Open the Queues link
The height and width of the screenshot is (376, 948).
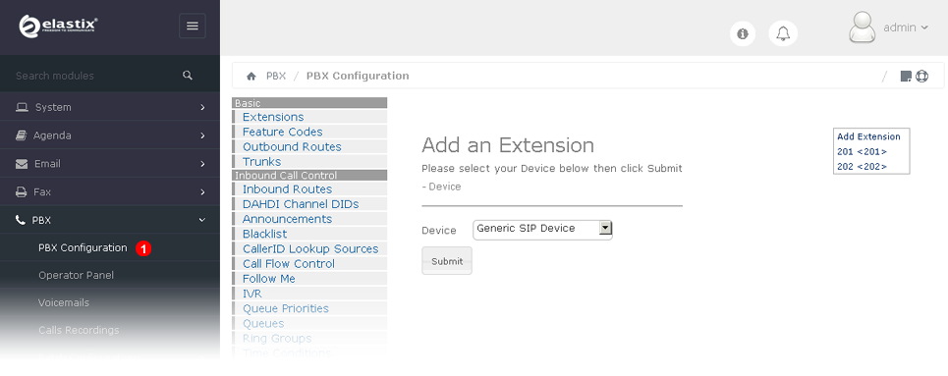[263, 323]
